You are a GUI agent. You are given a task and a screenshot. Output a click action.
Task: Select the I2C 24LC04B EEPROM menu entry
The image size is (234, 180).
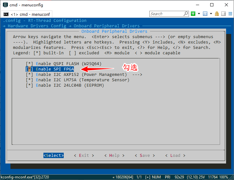tap(70, 85)
